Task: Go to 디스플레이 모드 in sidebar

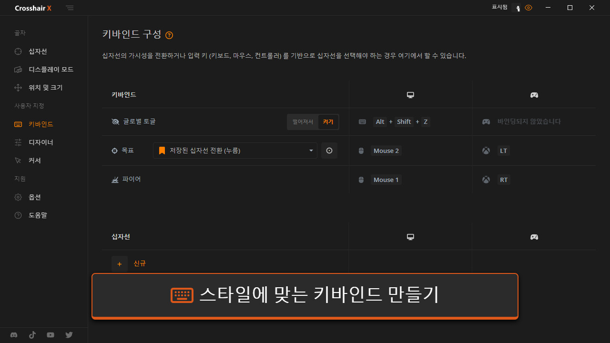Action: [51, 70]
